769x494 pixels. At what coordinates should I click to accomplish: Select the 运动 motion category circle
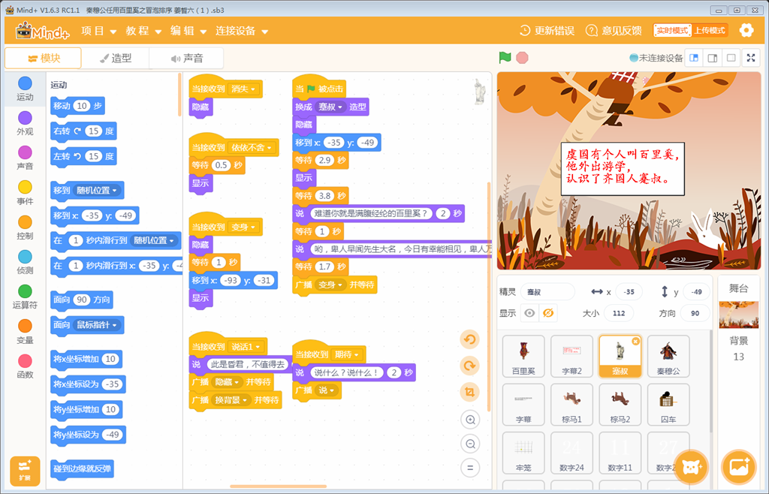point(25,83)
